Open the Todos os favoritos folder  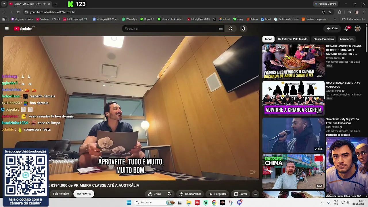[354, 19]
